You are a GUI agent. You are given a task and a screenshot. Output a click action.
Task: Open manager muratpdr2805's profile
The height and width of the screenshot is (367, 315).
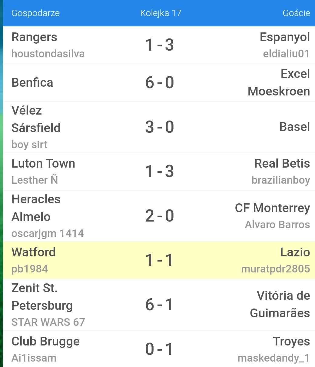275,269
